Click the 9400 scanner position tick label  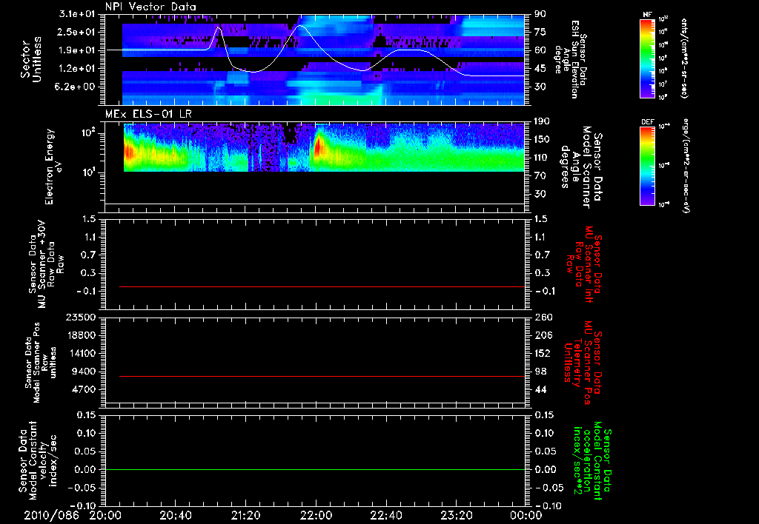pyautogui.click(x=84, y=372)
